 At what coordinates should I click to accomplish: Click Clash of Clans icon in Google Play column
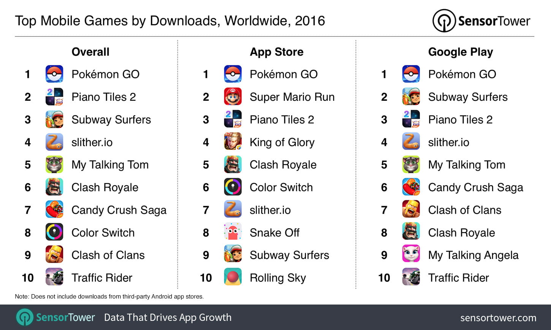point(411,209)
